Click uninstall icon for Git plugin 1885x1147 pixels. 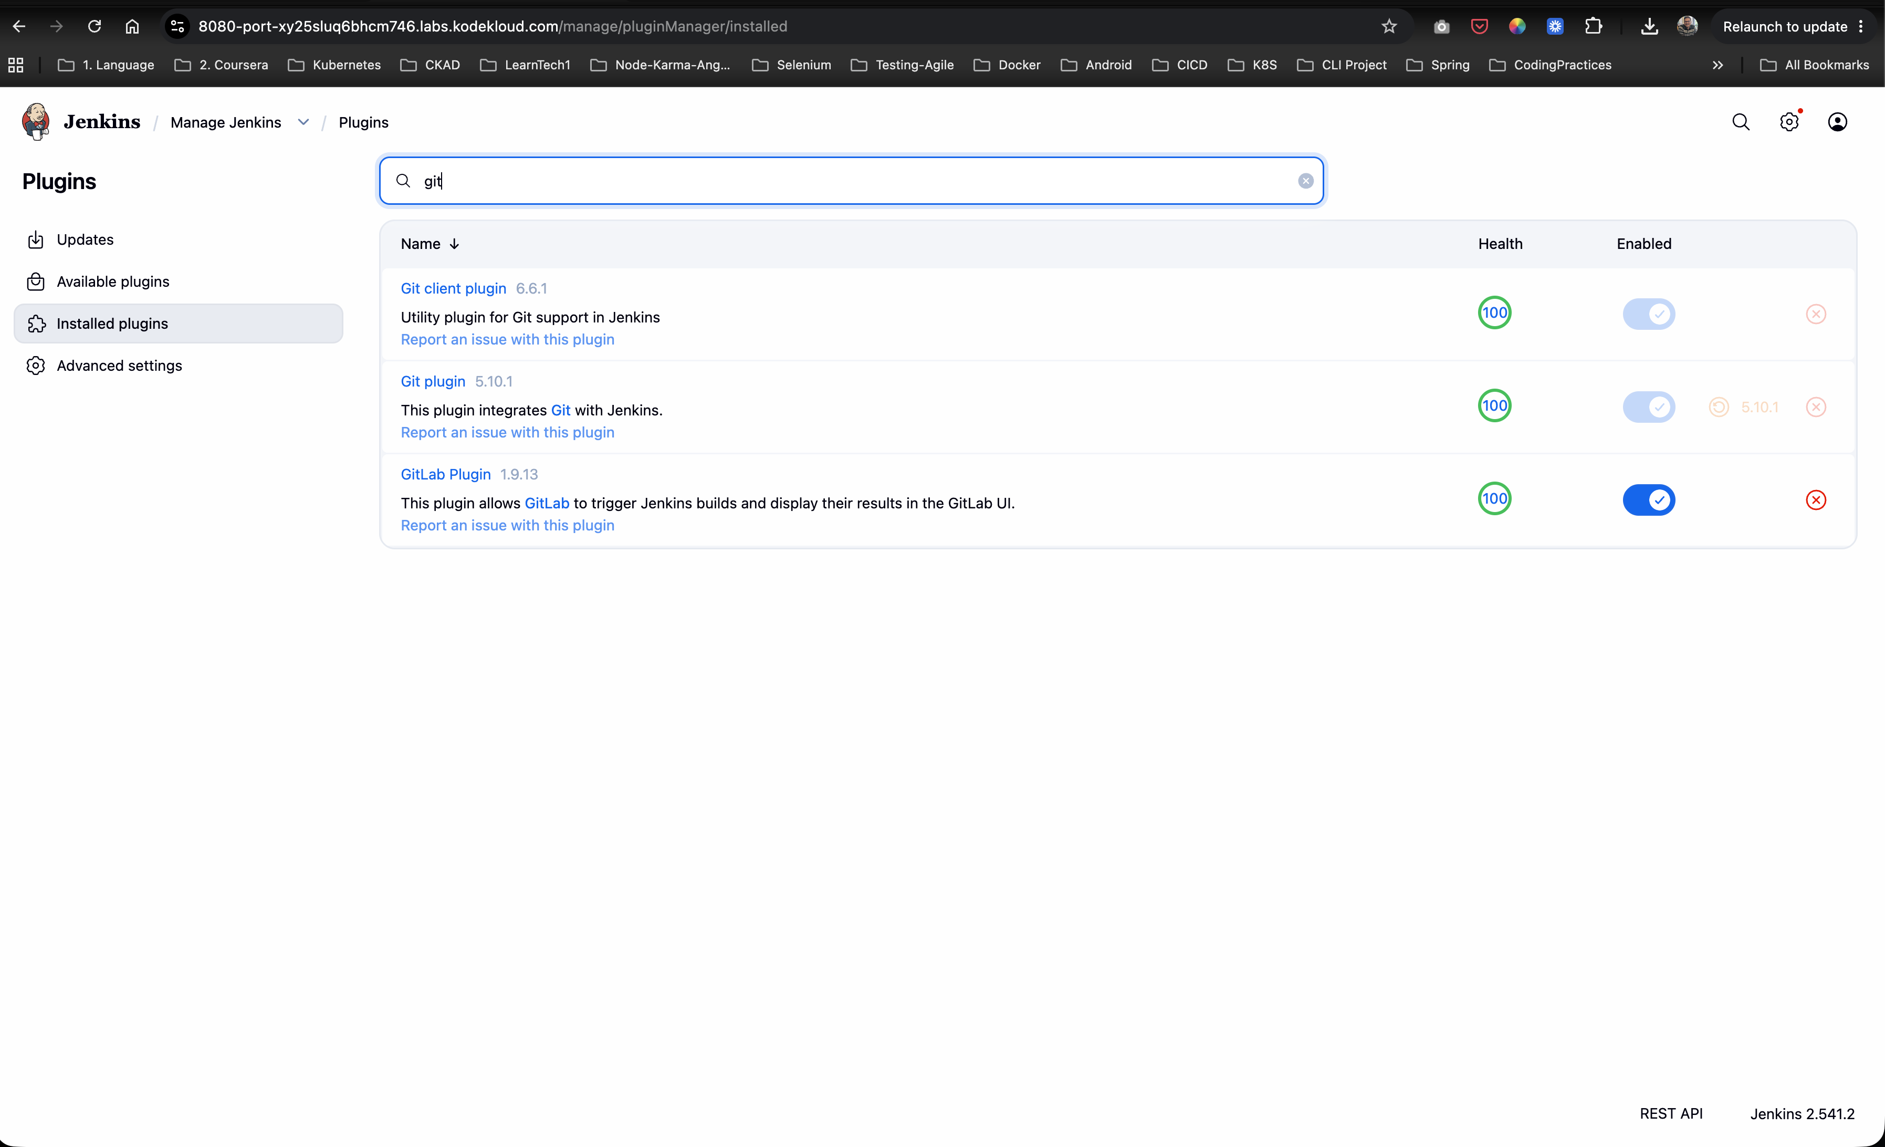coord(1816,407)
